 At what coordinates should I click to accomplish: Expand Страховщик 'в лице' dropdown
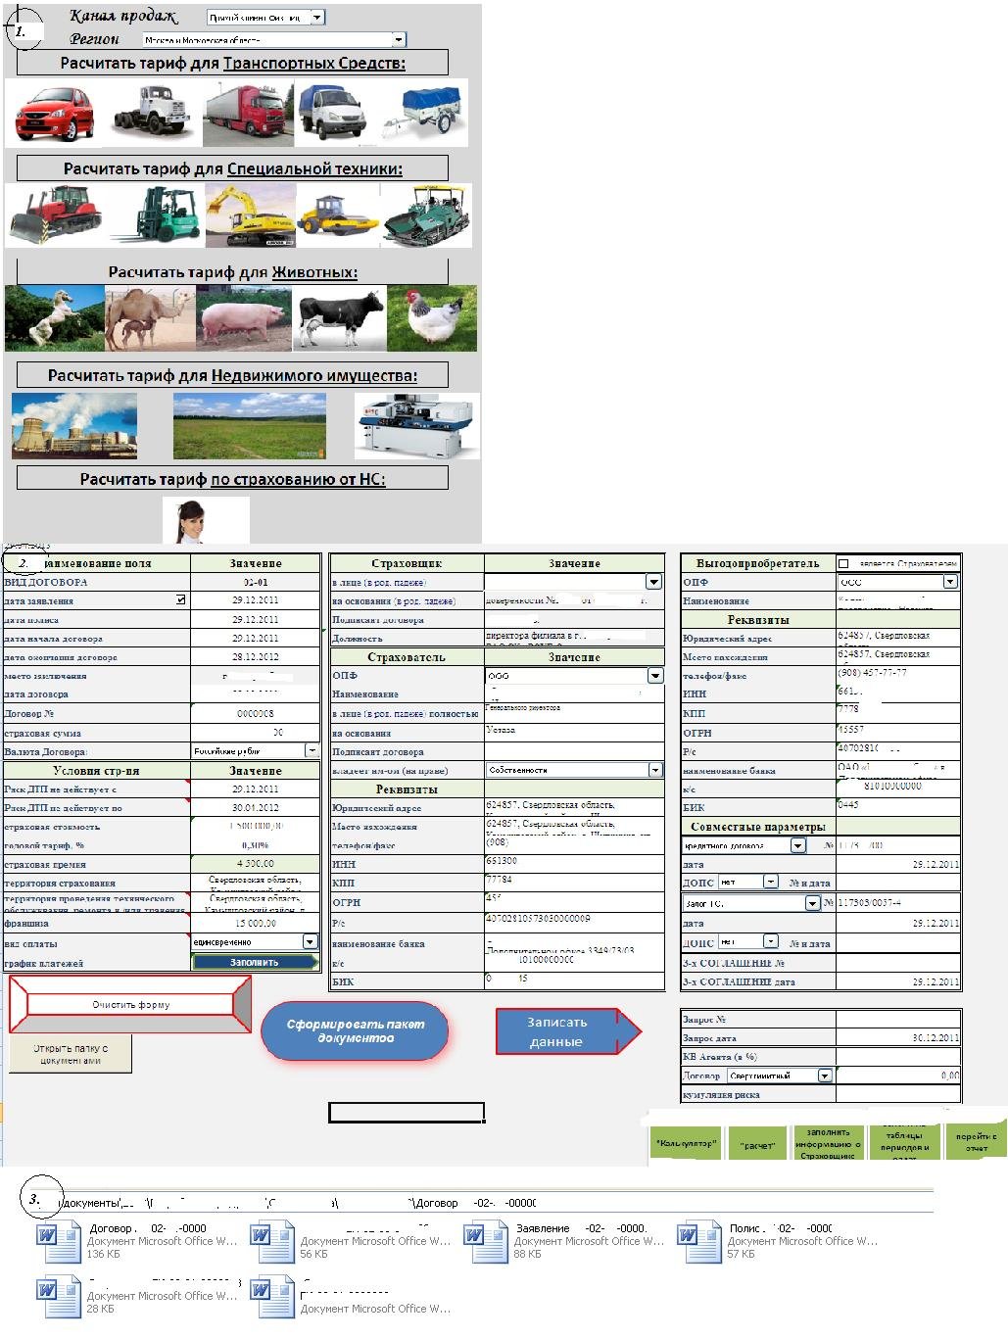tap(653, 582)
